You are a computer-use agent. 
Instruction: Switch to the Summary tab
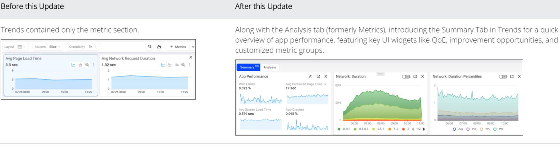coord(248,67)
